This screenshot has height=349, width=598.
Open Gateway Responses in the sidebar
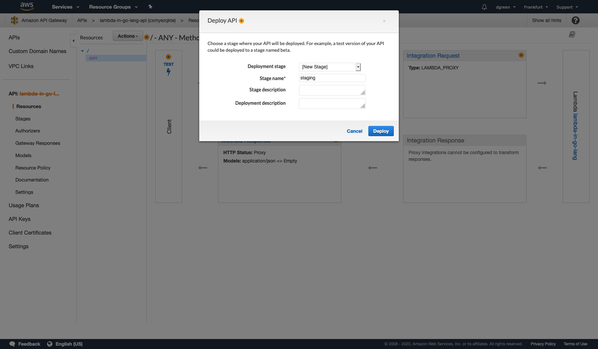tap(38, 143)
